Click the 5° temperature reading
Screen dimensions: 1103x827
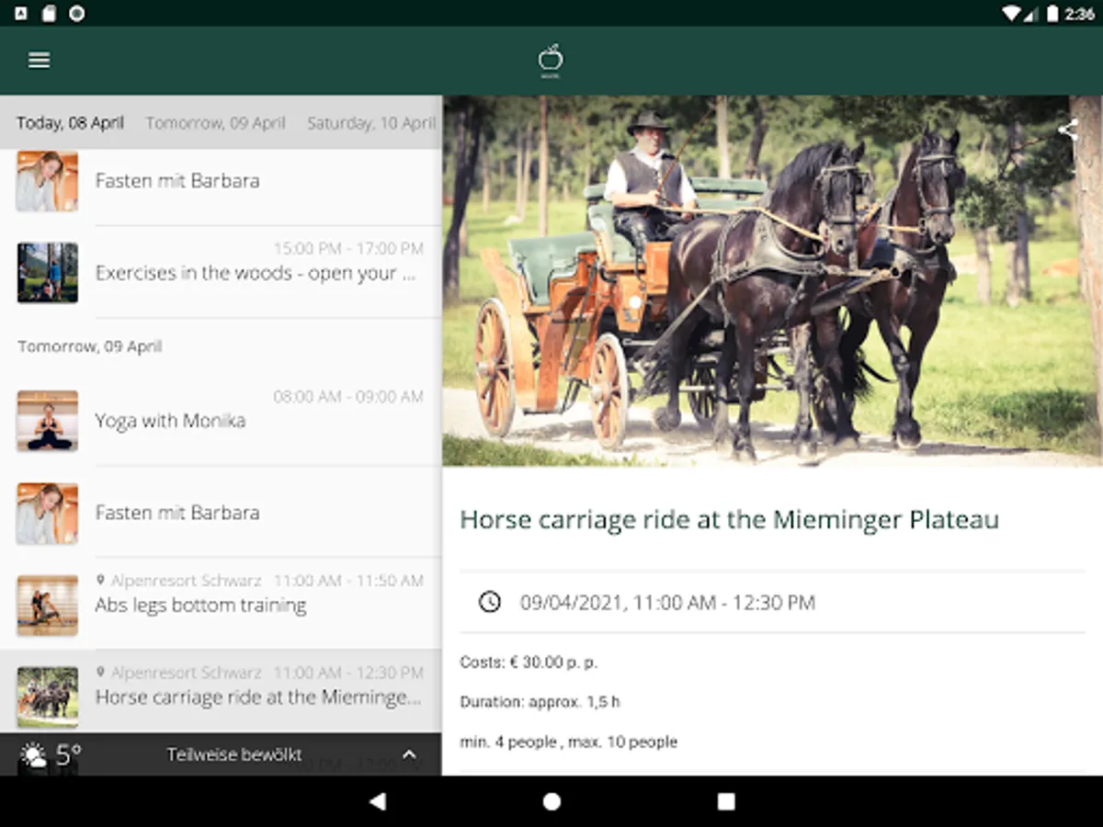click(69, 755)
